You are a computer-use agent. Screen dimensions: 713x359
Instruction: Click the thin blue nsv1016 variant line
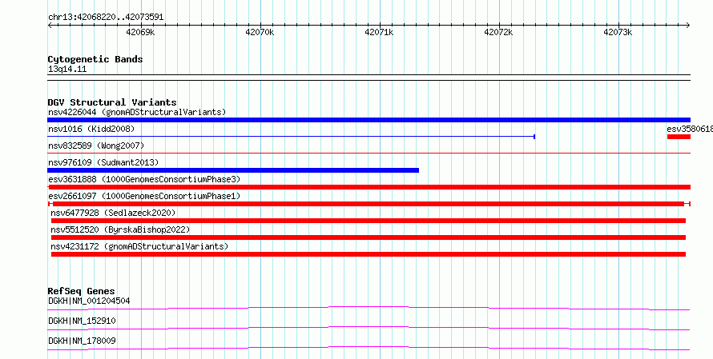coord(291,136)
